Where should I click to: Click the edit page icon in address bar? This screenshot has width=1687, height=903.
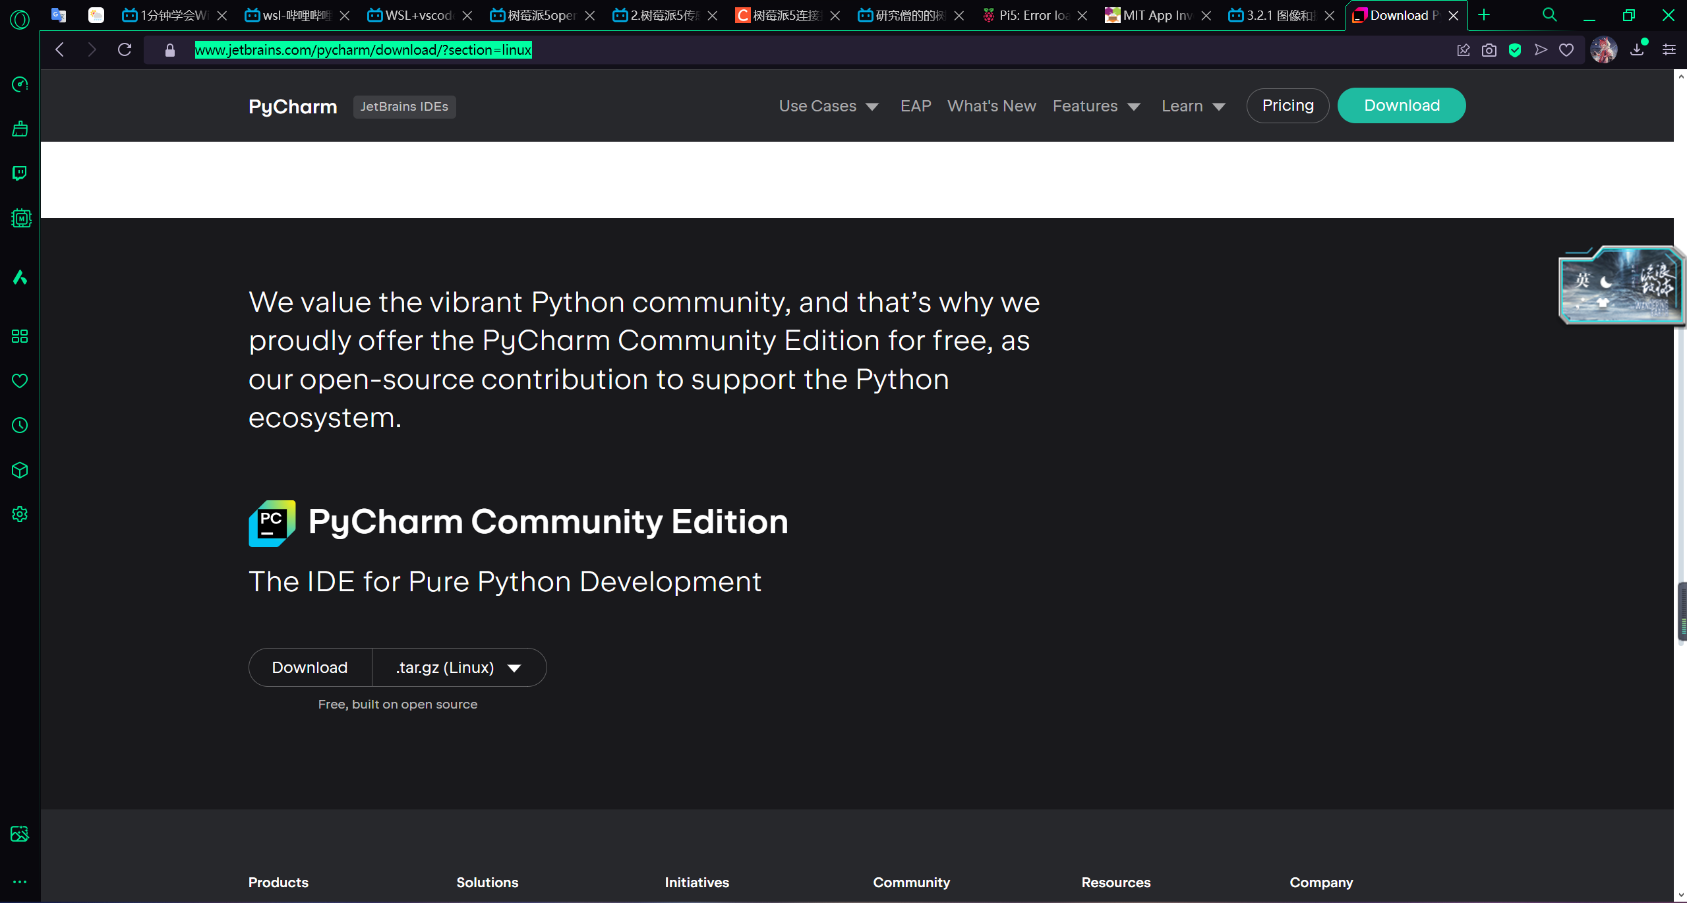1464,50
